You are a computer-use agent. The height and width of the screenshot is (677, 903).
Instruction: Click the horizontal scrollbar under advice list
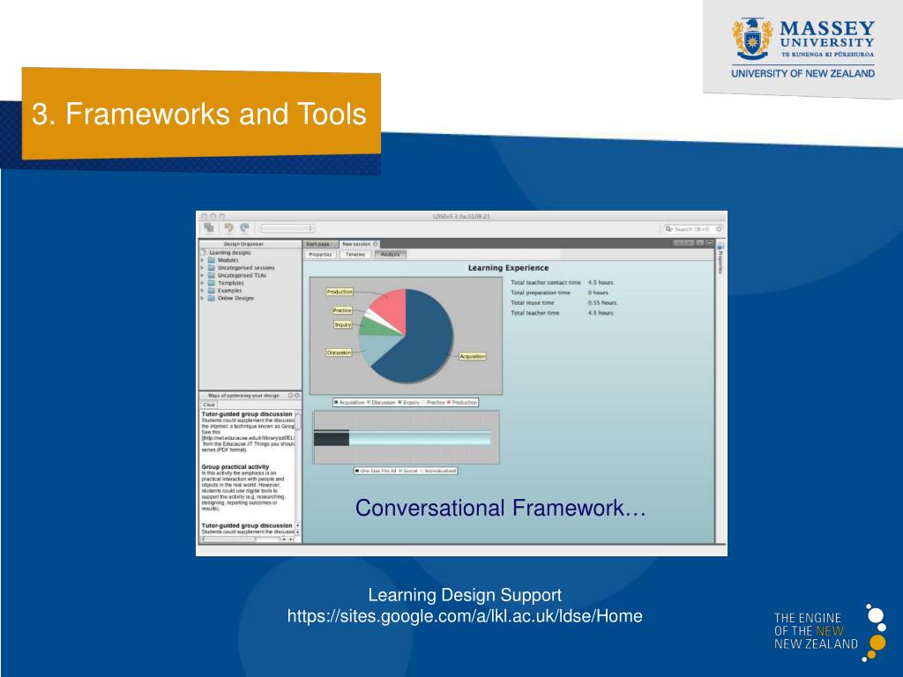249,539
